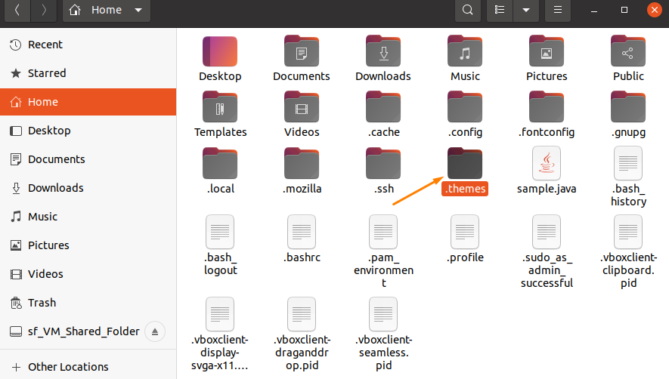Go back with the left arrow button
The width and height of the screenshot is (669, 379).
(17, 10)
